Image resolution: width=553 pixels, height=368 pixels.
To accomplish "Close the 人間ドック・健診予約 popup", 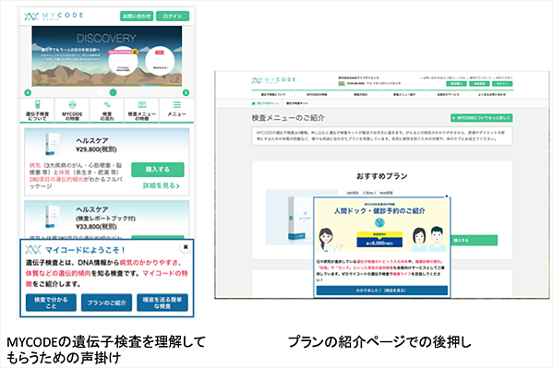I will point(447,196).
